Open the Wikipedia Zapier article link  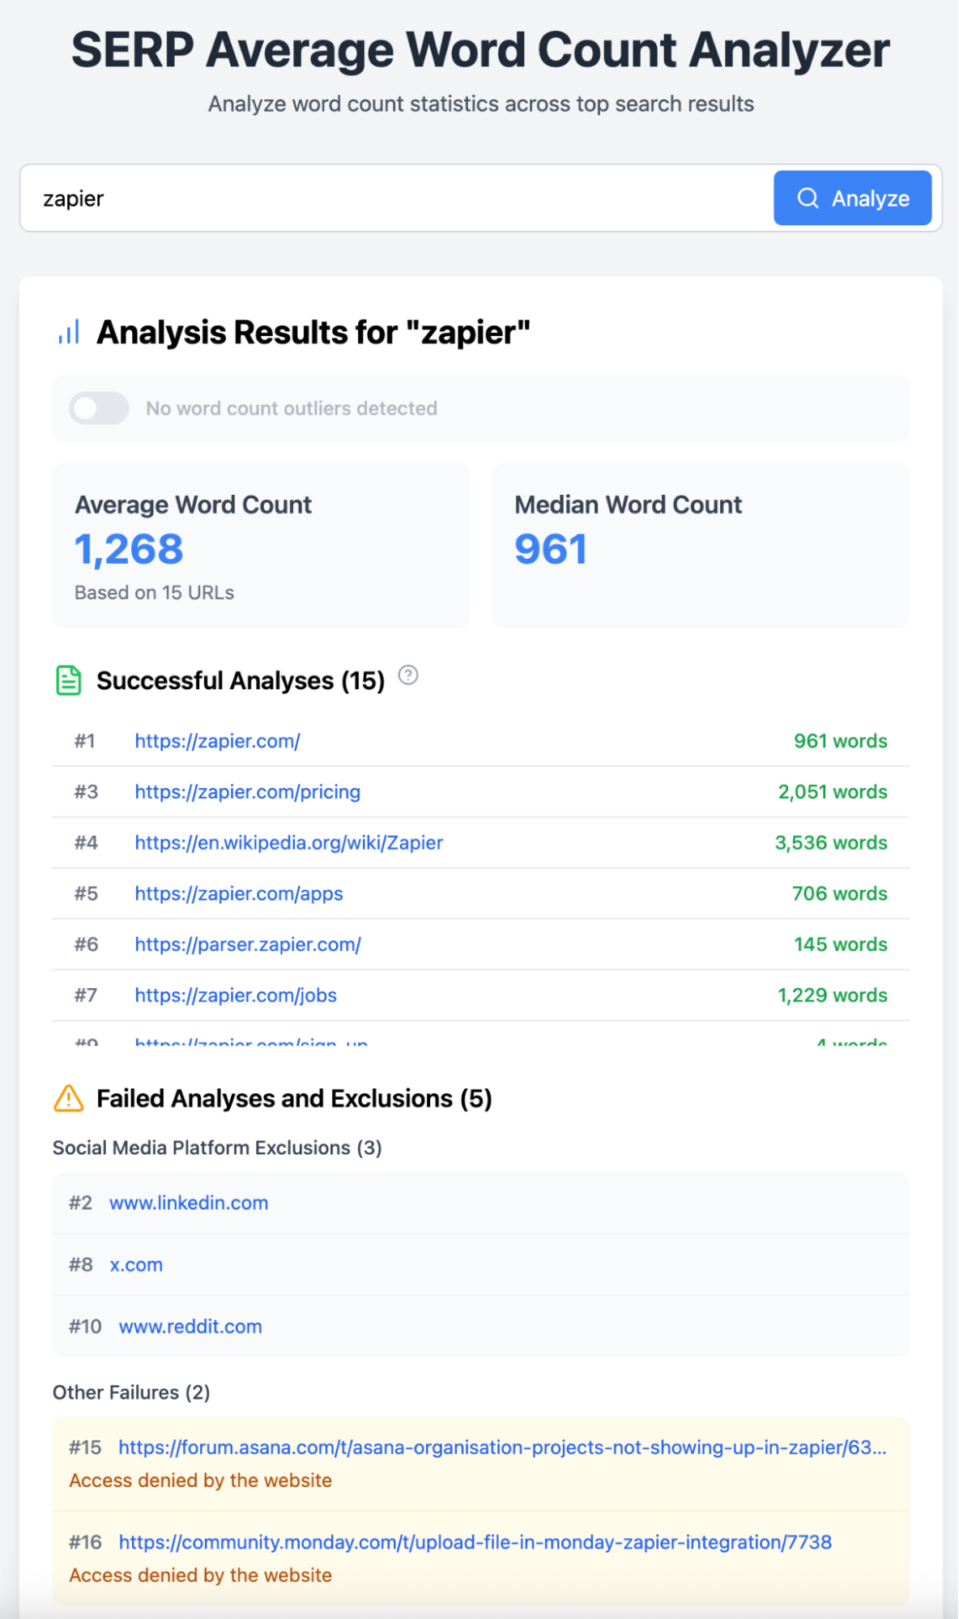(x=288, y=843)
